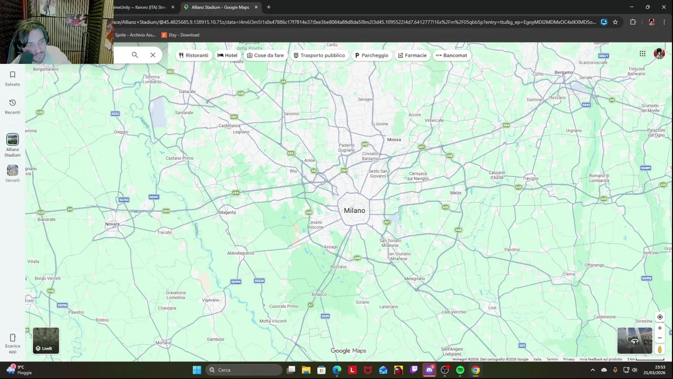Switch to the Allianz Stadium Google Maps tab
The height and width of the screenshot is (379, 673).
[220, 7]
